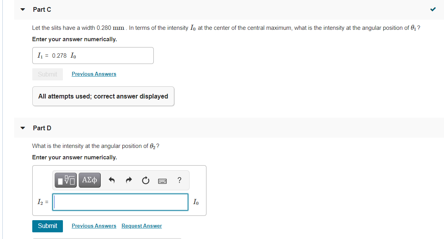This screenshot has height=239, width=444.
Task: Open the math templates palette in the equation editor
Action: pyautogui.click(x=65, y=180)
